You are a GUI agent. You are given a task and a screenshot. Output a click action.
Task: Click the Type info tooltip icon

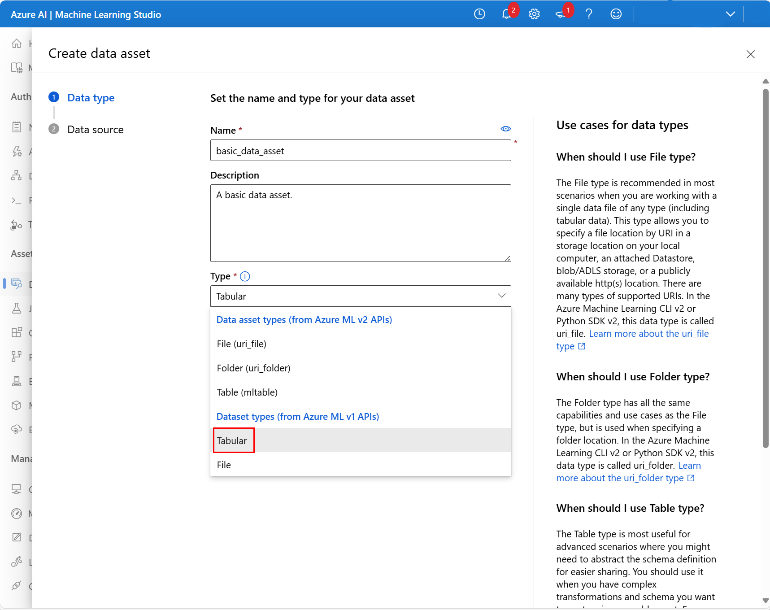[x=245, y=276]
